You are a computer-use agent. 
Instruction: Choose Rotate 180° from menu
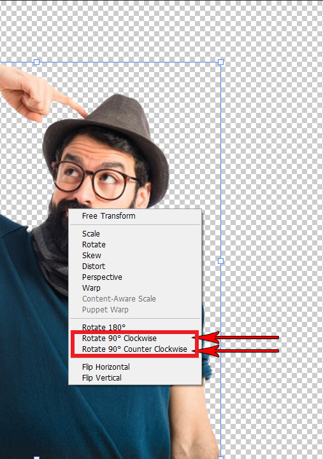pos(104,327)
